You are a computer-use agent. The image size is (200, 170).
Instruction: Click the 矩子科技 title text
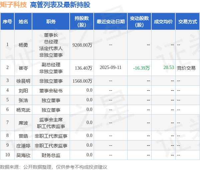click(x=13, y=5)
